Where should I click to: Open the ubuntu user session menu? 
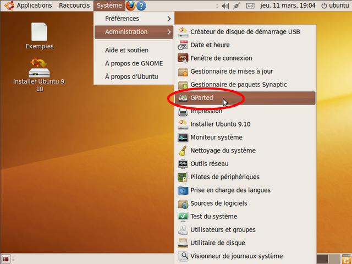335,5
